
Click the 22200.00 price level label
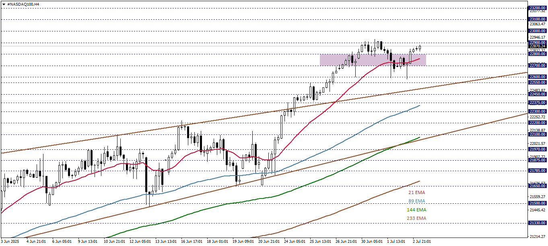coord(538,123)
